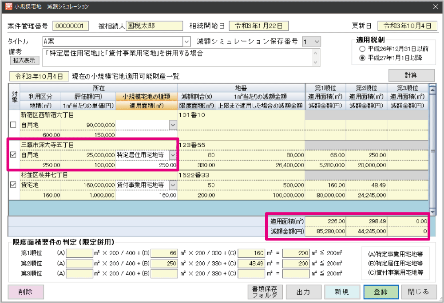Click the property list vertical scrollbar

coord(433,151)
